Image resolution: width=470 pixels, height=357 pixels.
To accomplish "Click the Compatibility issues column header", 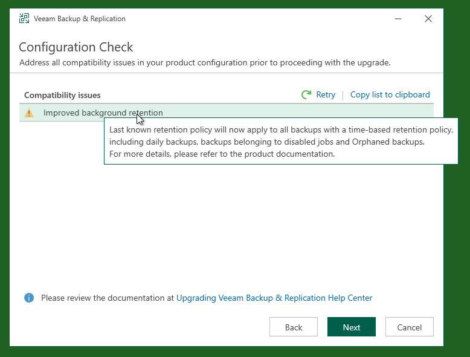I will point(62,95).
